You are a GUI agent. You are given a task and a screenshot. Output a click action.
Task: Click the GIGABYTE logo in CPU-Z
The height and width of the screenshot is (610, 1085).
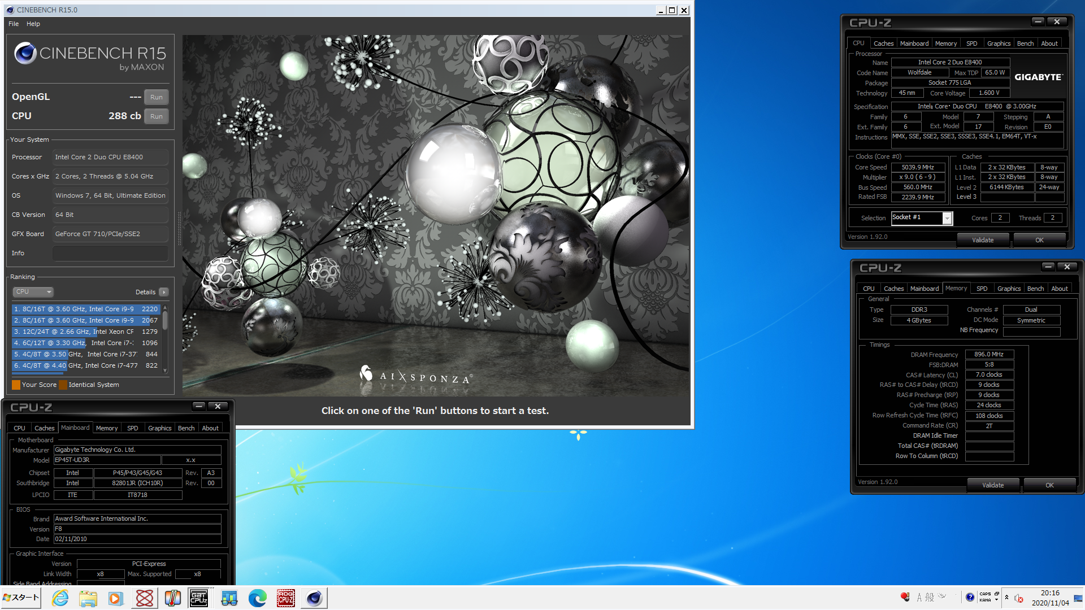(1039, 77)
